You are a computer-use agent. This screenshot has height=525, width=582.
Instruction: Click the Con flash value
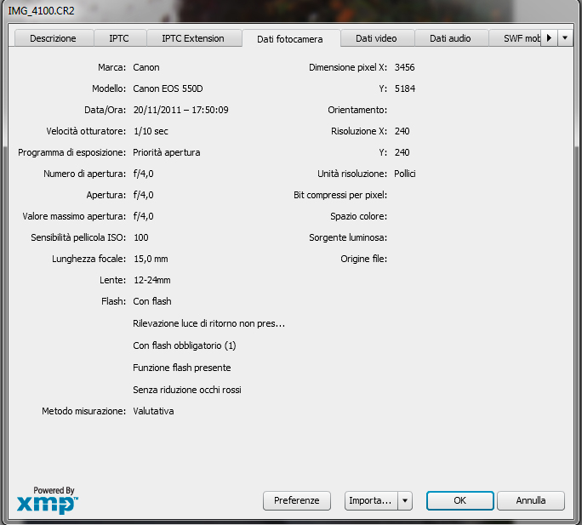152,301
